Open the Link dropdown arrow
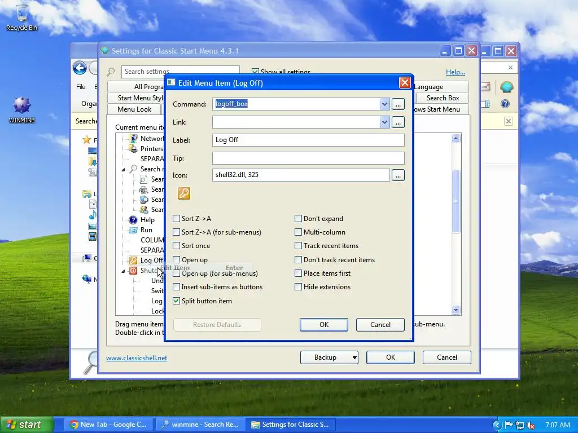The height and width of the screenshot is (433, 578). 384,122
